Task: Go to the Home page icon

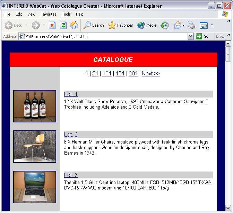Action: 74,25
